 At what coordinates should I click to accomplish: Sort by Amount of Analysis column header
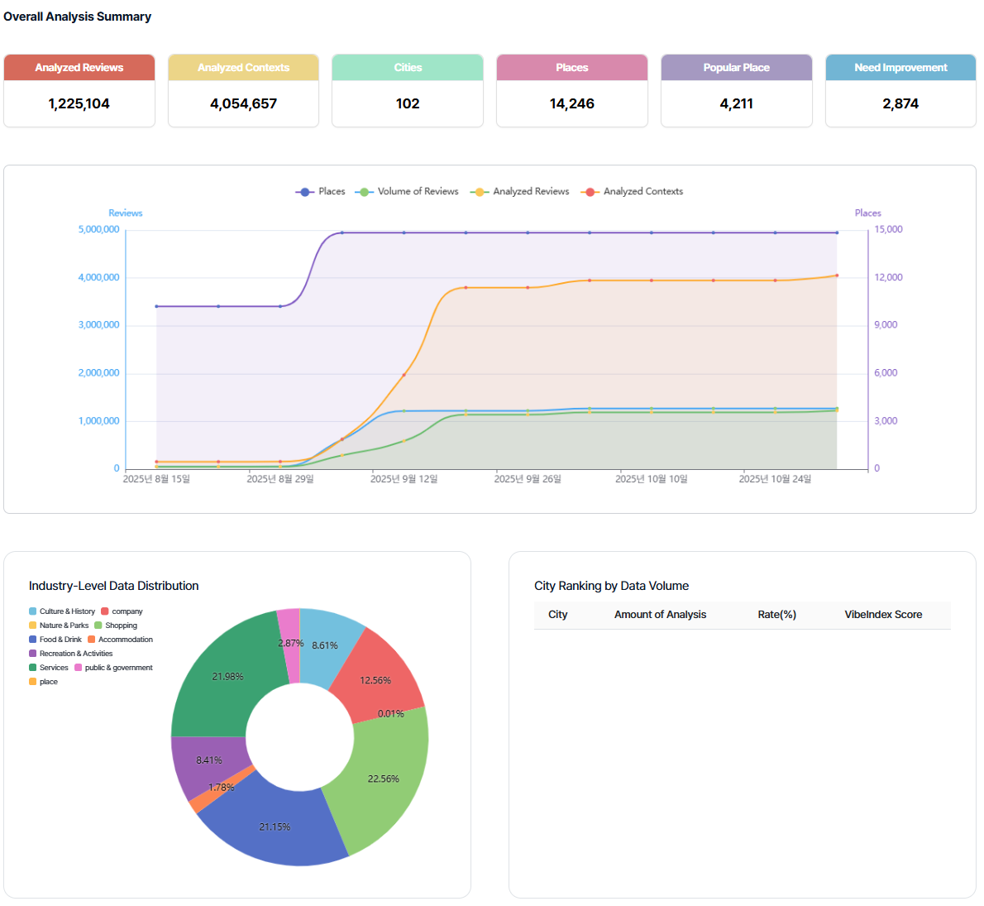660,615
